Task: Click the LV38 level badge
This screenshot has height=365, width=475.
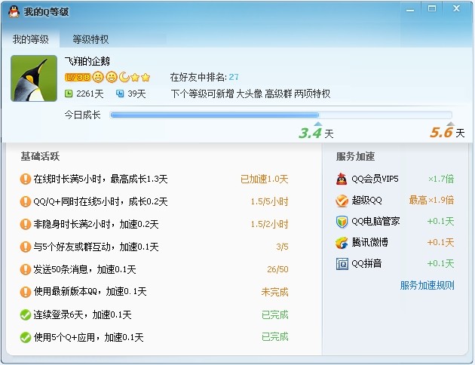Action: (78, 77)
